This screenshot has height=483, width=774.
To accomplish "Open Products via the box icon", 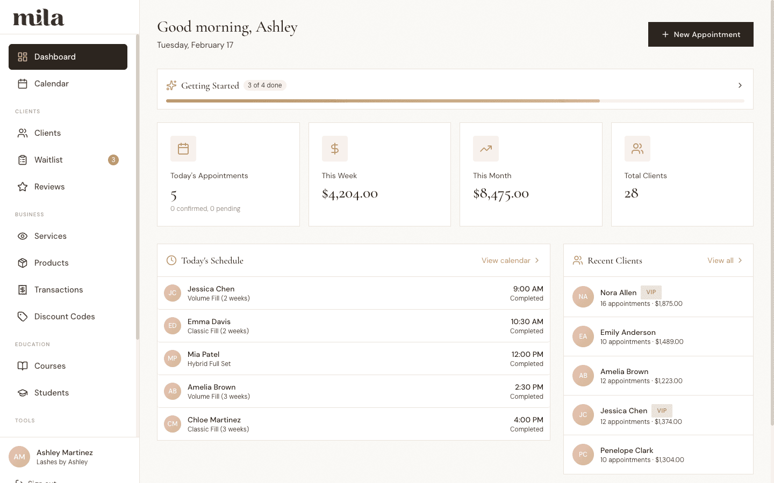I will [x=22, y=263].
